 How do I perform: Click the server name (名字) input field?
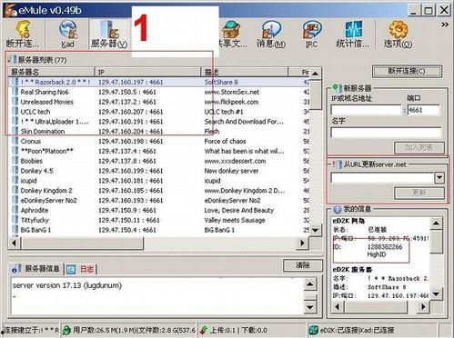click(386, 133)
